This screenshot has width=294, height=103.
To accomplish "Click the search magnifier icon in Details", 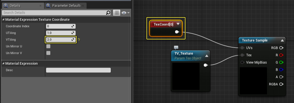I will pos(108,13).
